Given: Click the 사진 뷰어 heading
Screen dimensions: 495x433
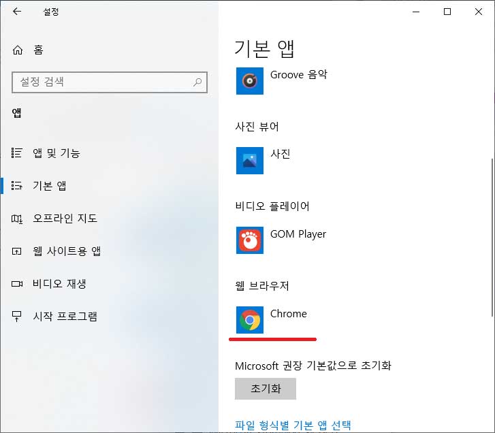Looking at the screenshot, I should pos(257,127).
